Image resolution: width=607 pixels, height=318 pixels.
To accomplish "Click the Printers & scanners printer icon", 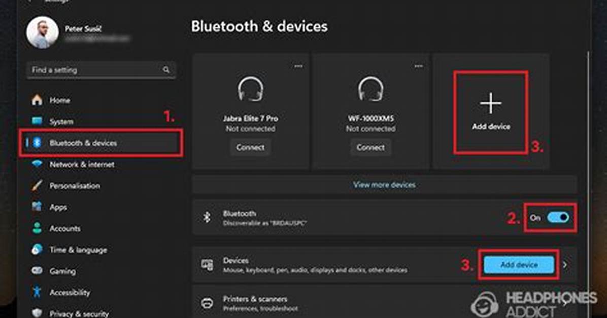I will coord(207,303).
